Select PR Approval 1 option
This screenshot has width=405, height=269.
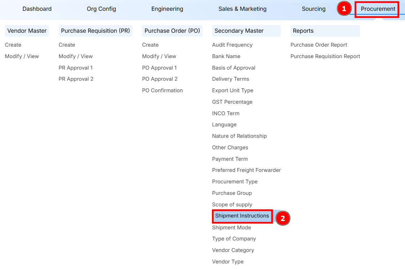point(76,68)
